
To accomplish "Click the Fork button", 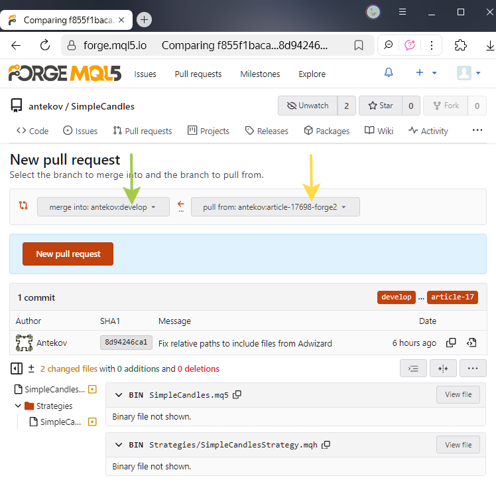I will 446,106.
